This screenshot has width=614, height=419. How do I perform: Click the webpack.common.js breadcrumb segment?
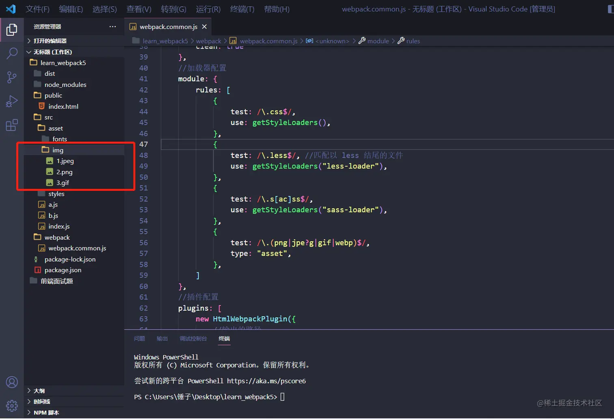[268, 41]
